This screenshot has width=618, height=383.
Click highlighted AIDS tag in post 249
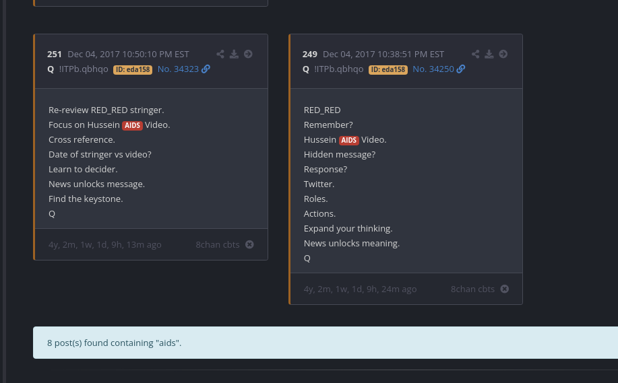coord(349,140)
